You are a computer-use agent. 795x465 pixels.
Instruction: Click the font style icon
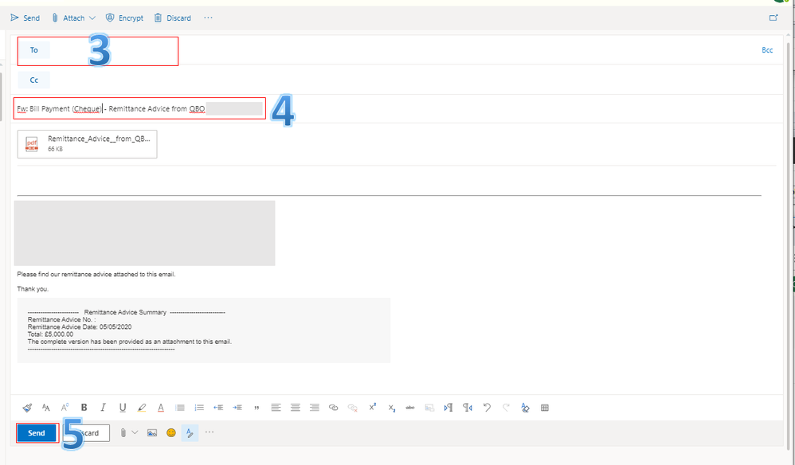tap(65, 407)
